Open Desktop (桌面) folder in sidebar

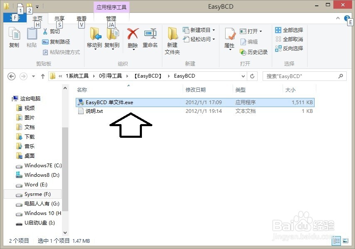(x=30, y=156)
